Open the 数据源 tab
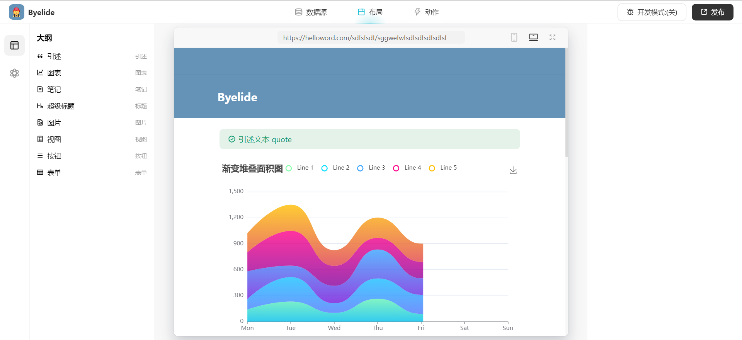The height and width of the screenshot is (340, 742). (x=311, y=12)
